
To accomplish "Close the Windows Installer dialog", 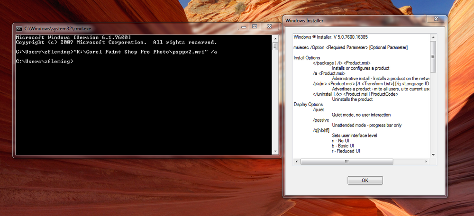I will 436,19.
